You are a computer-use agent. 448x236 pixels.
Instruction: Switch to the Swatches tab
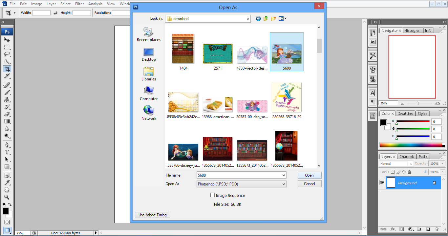405,113
